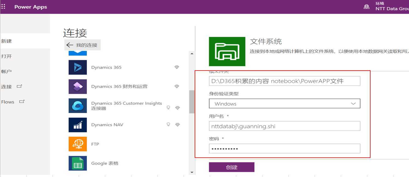Select the Google 表格 label
The height and width of the screenshot is (177, 409).
click(x=105, y=163)
